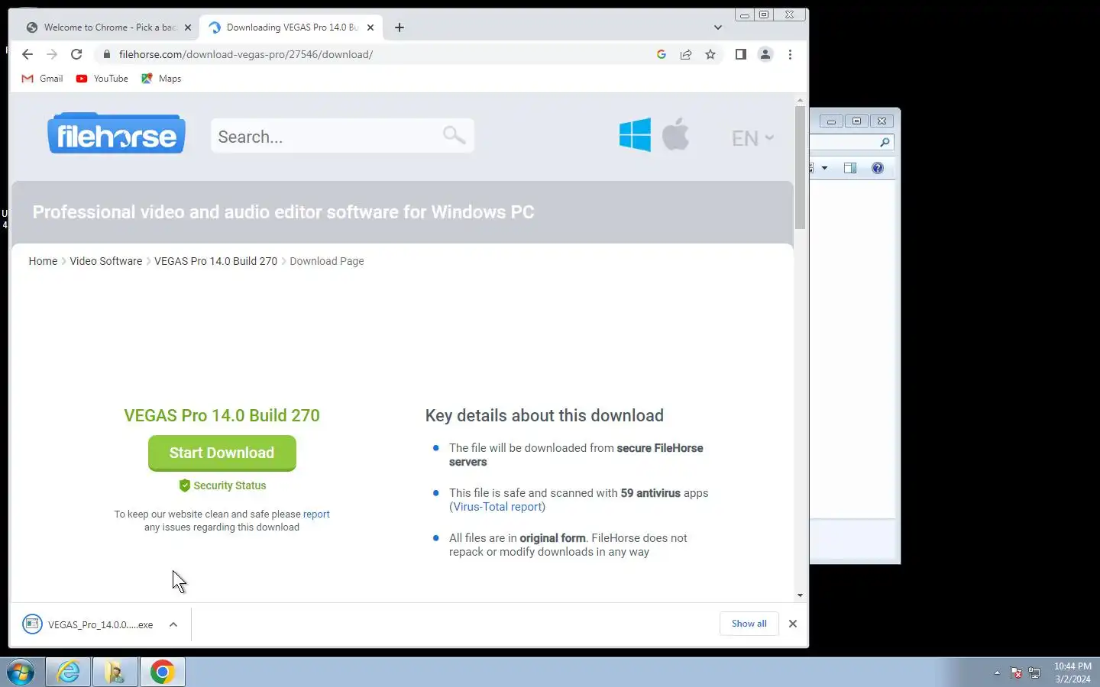
Task: Expand the tab search chevron
Action: [717, 27]
